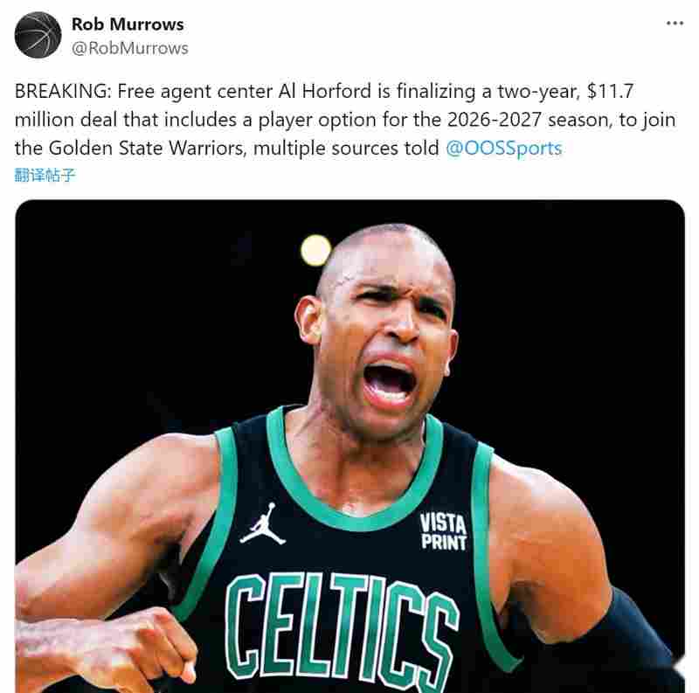
Task: Click the Al Horford name in the post
Action: pos(324,92)
